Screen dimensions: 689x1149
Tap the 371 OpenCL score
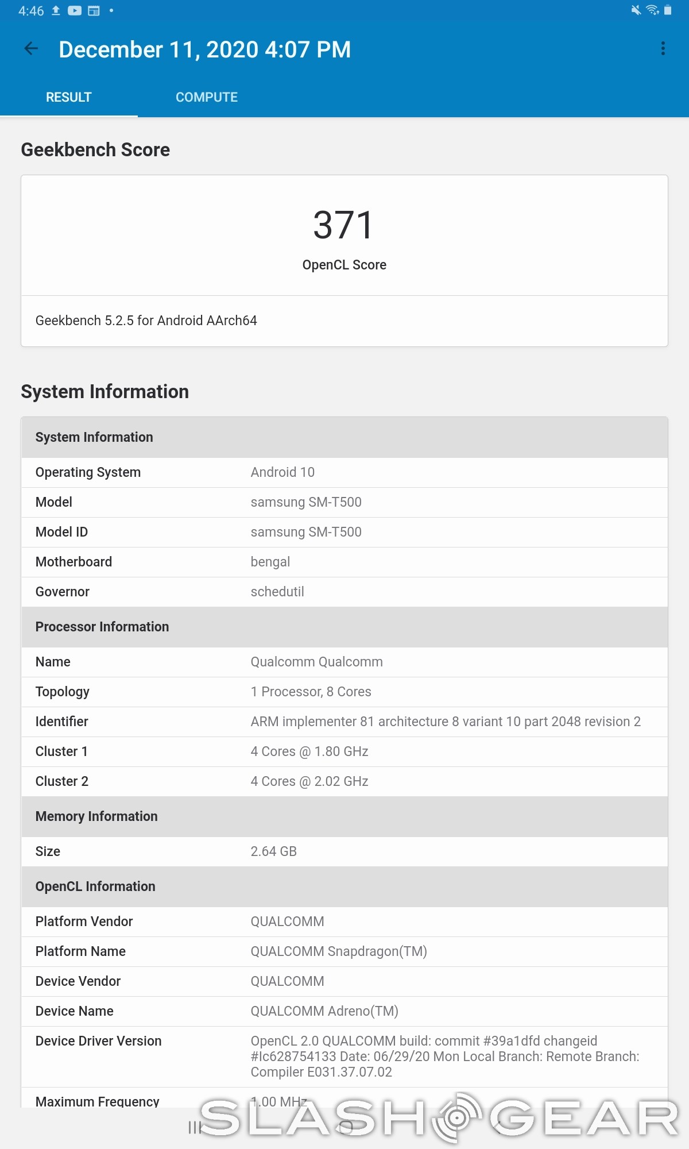click(x=344, y=225)
